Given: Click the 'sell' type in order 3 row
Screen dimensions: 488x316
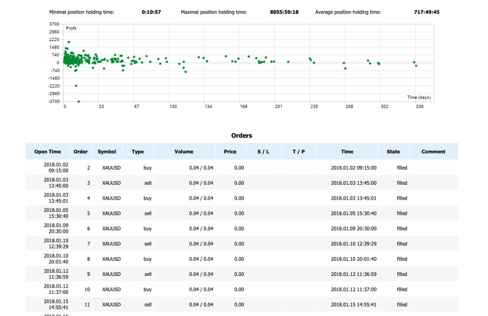Looking at the screenshot, I should (x=148, y=183).
